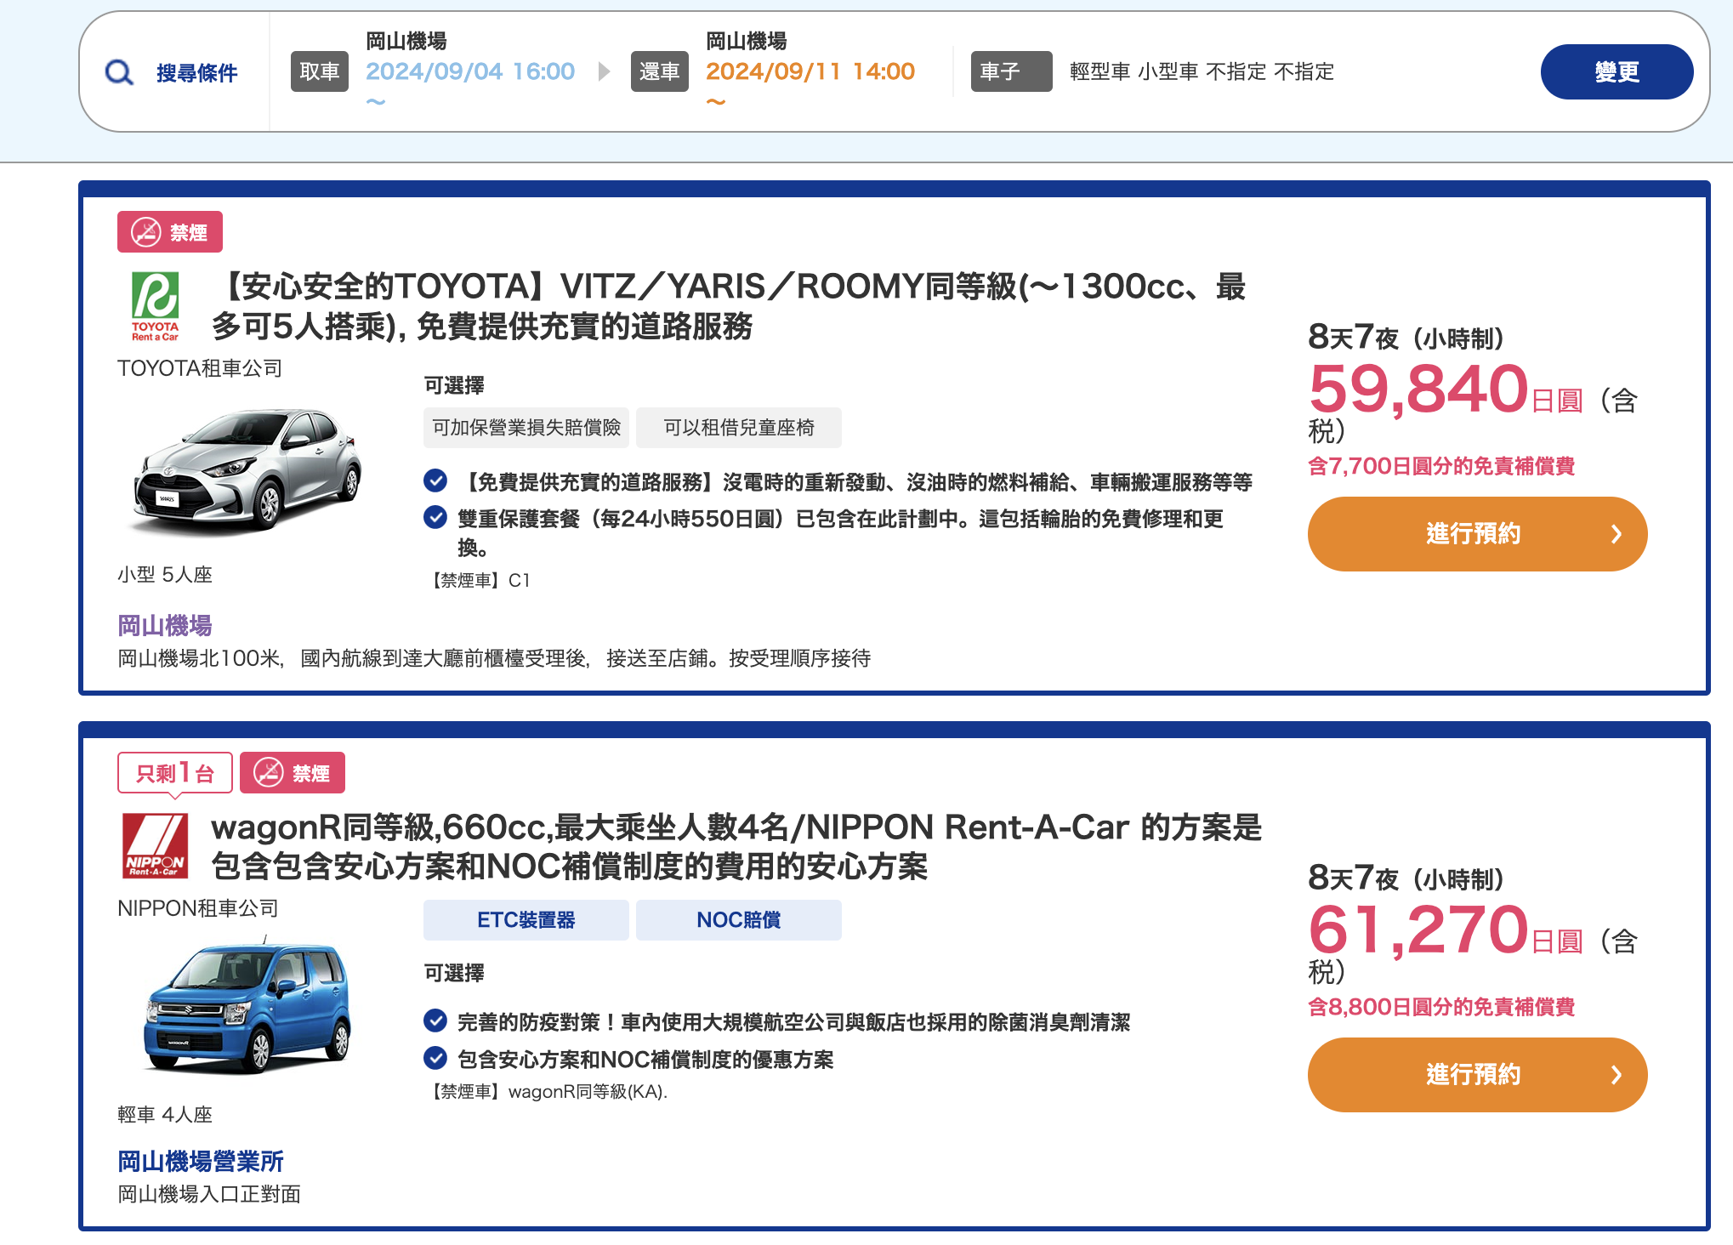
Task: Select the 車子 car type badge
Action: 1011,71
